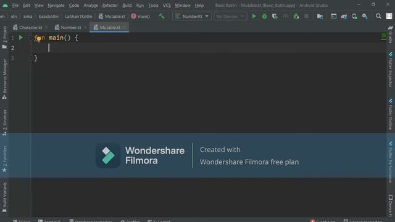Open the View menu

click(x=39, y=6)
